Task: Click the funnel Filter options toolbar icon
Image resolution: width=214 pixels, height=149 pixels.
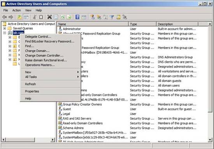Action: point(112,17)
